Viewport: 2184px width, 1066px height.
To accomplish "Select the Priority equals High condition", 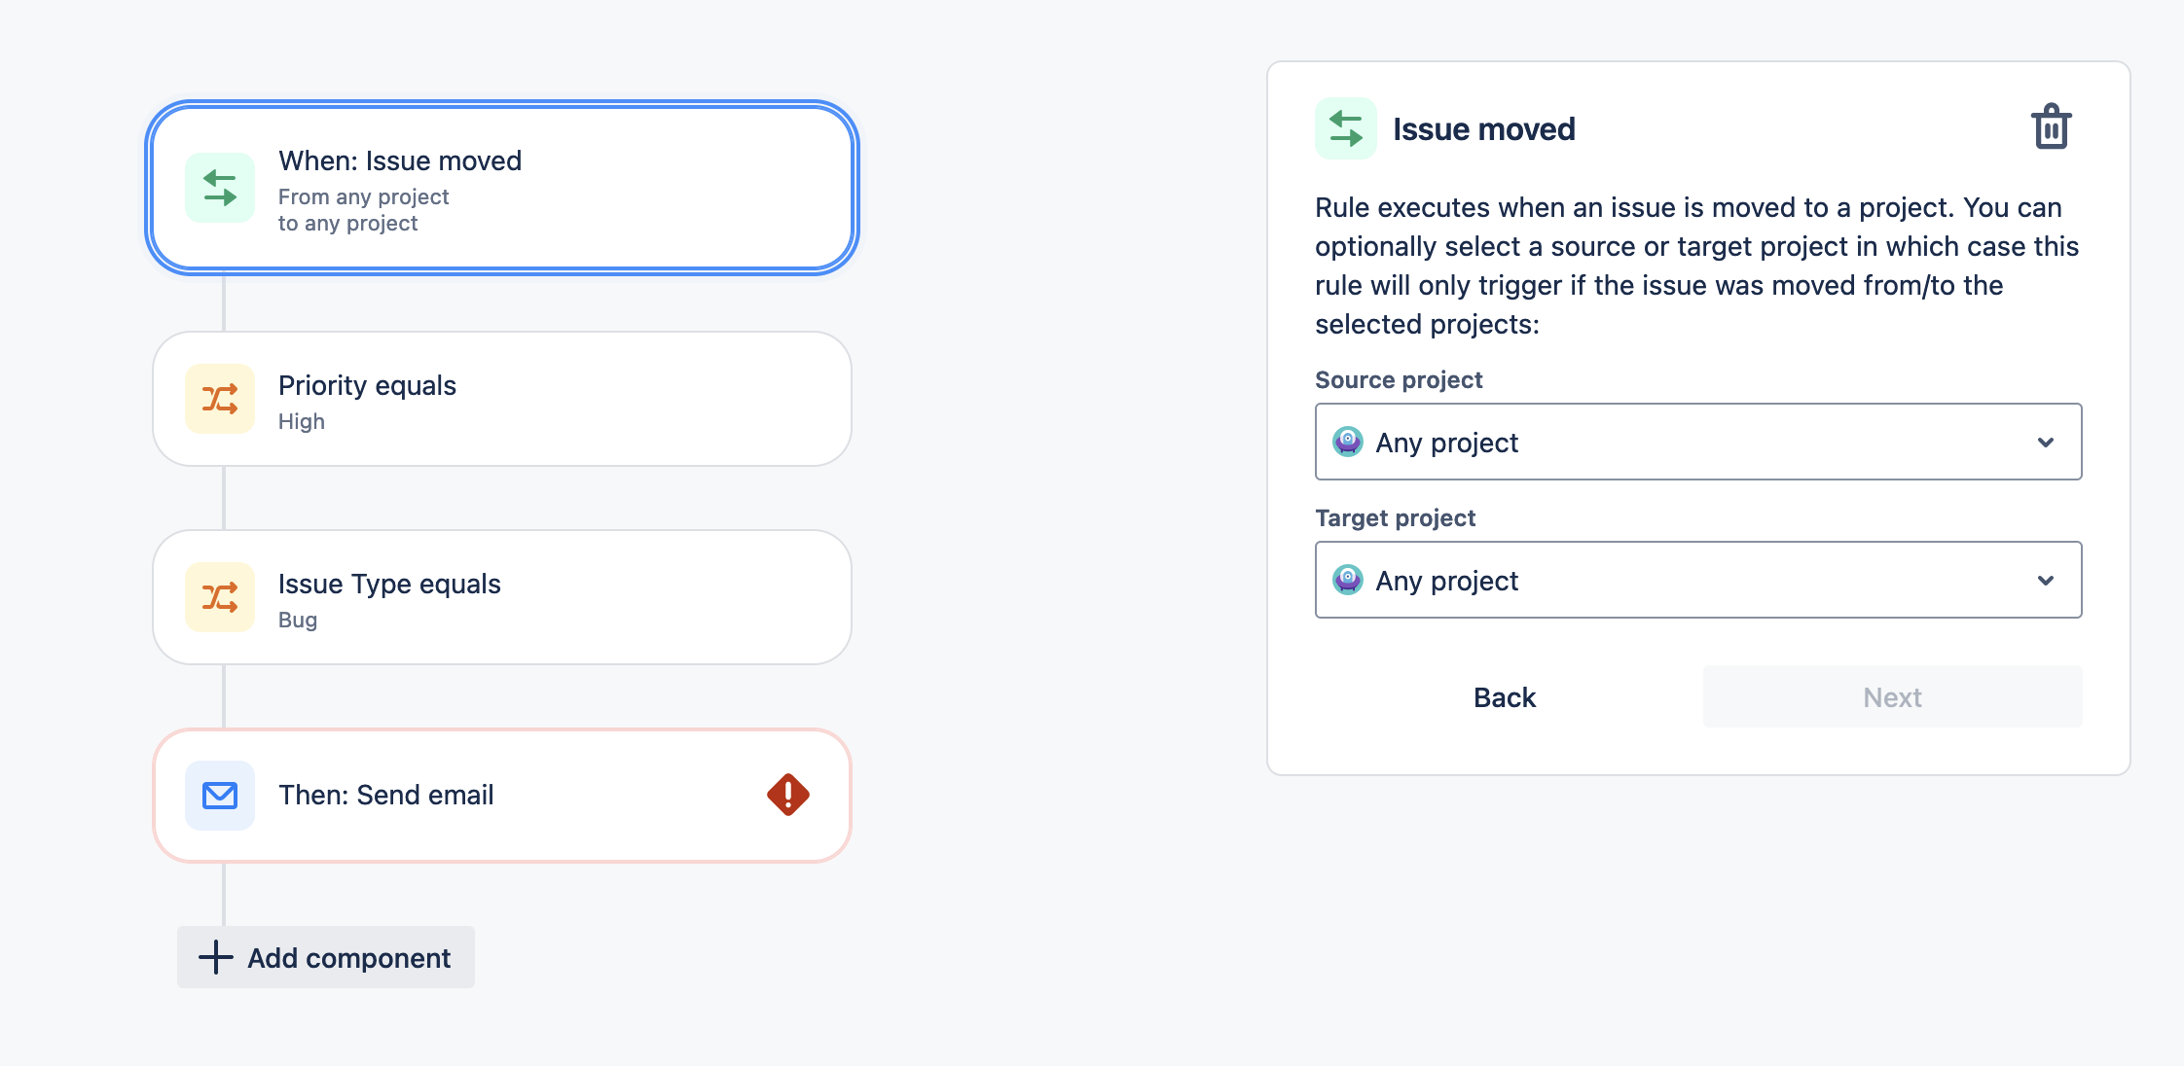I will pos(503,399).
